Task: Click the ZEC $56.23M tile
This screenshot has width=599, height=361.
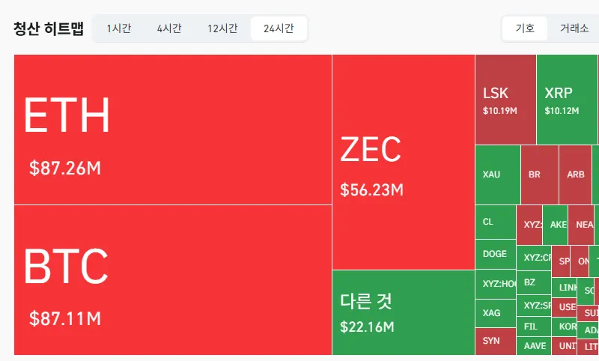Action: click(x=404, y=162)
